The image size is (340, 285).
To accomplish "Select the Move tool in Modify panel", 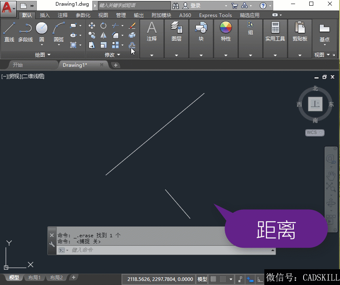I will (92, 26).
